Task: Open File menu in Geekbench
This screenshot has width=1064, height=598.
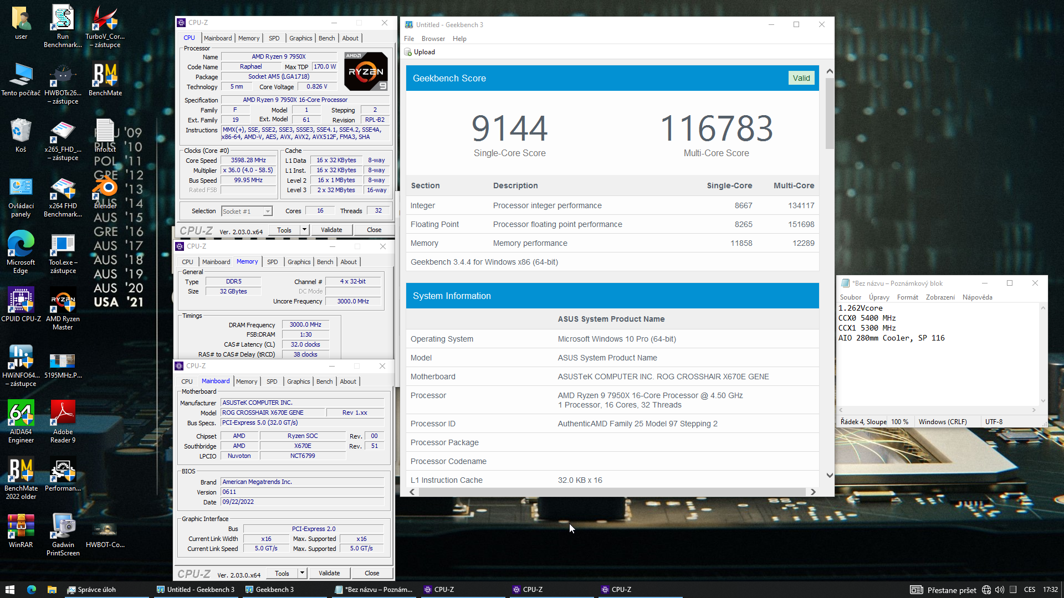Action: pyautogui.click(x=409, y=39)
